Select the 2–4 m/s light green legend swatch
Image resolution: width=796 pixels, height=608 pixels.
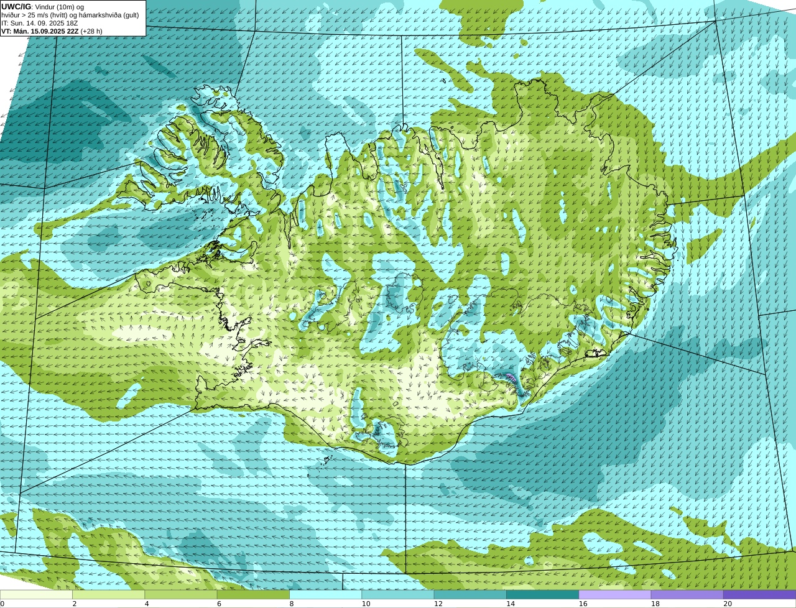108,594
